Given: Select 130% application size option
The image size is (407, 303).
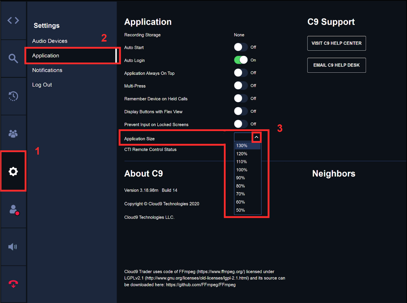Looking at the screenshot, I should (x=248, y=146).
